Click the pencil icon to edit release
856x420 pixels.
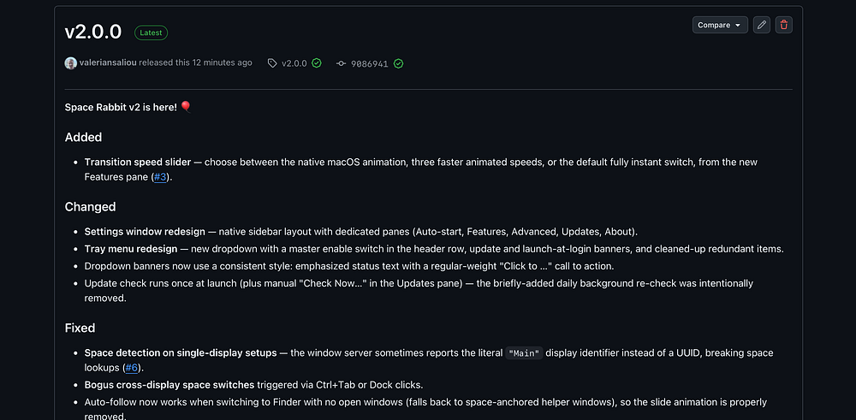point(762,25)
